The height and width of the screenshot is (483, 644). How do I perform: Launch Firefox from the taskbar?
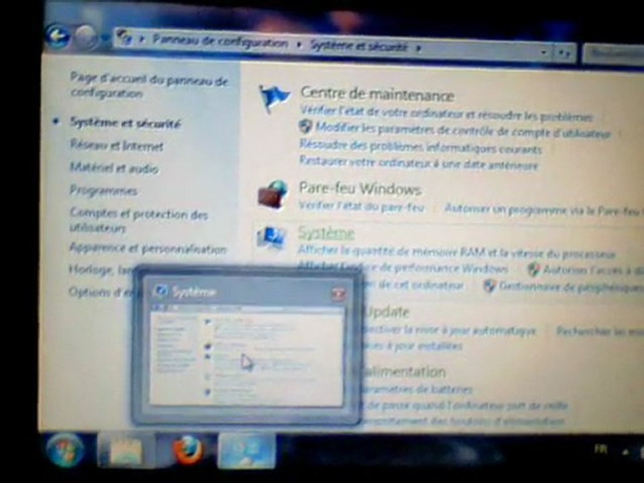189,450
